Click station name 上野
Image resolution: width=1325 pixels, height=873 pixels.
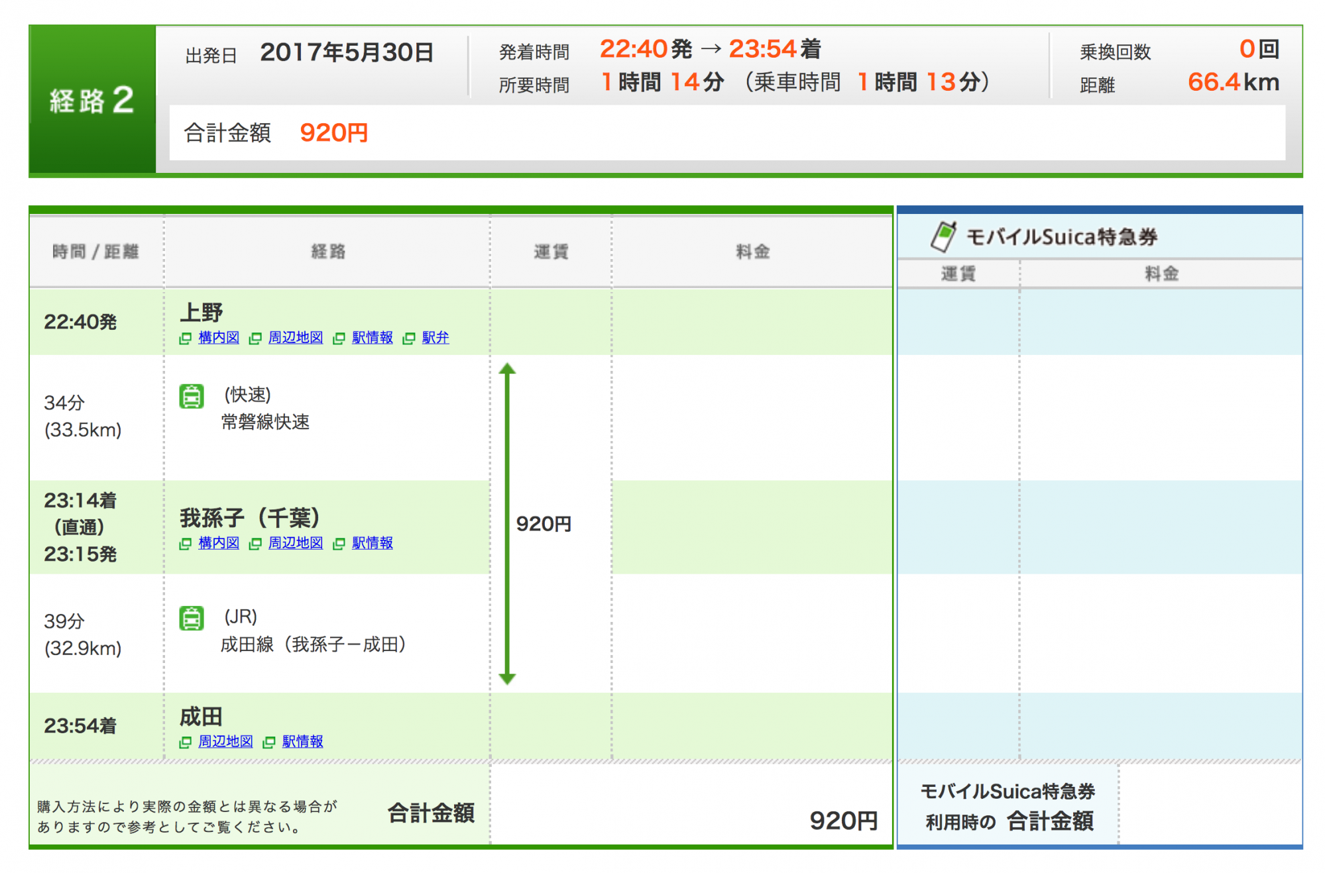[x=202, y=312]
